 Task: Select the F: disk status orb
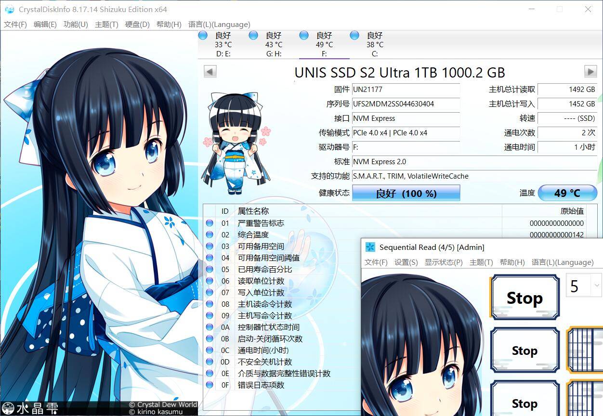pyautogui.click(x=304, y=35)
